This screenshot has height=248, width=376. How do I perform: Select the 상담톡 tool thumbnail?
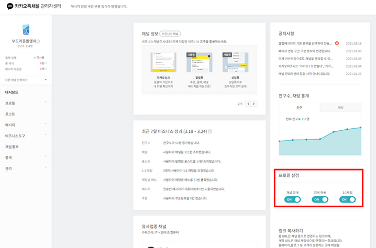pyautogui.click(x=235, y=62)
